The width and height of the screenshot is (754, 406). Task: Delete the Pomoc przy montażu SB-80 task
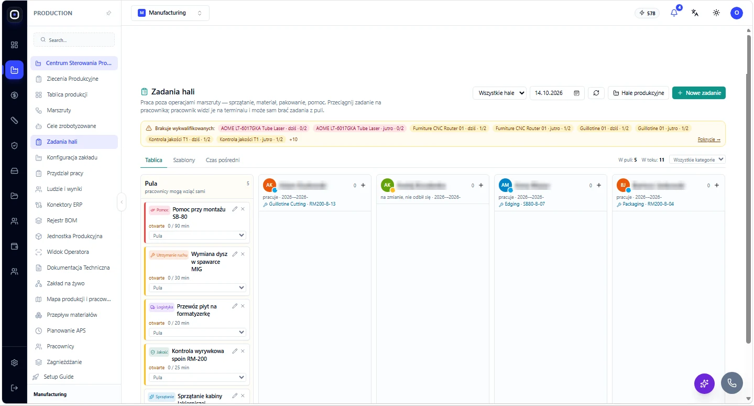[x=243, y=209]
